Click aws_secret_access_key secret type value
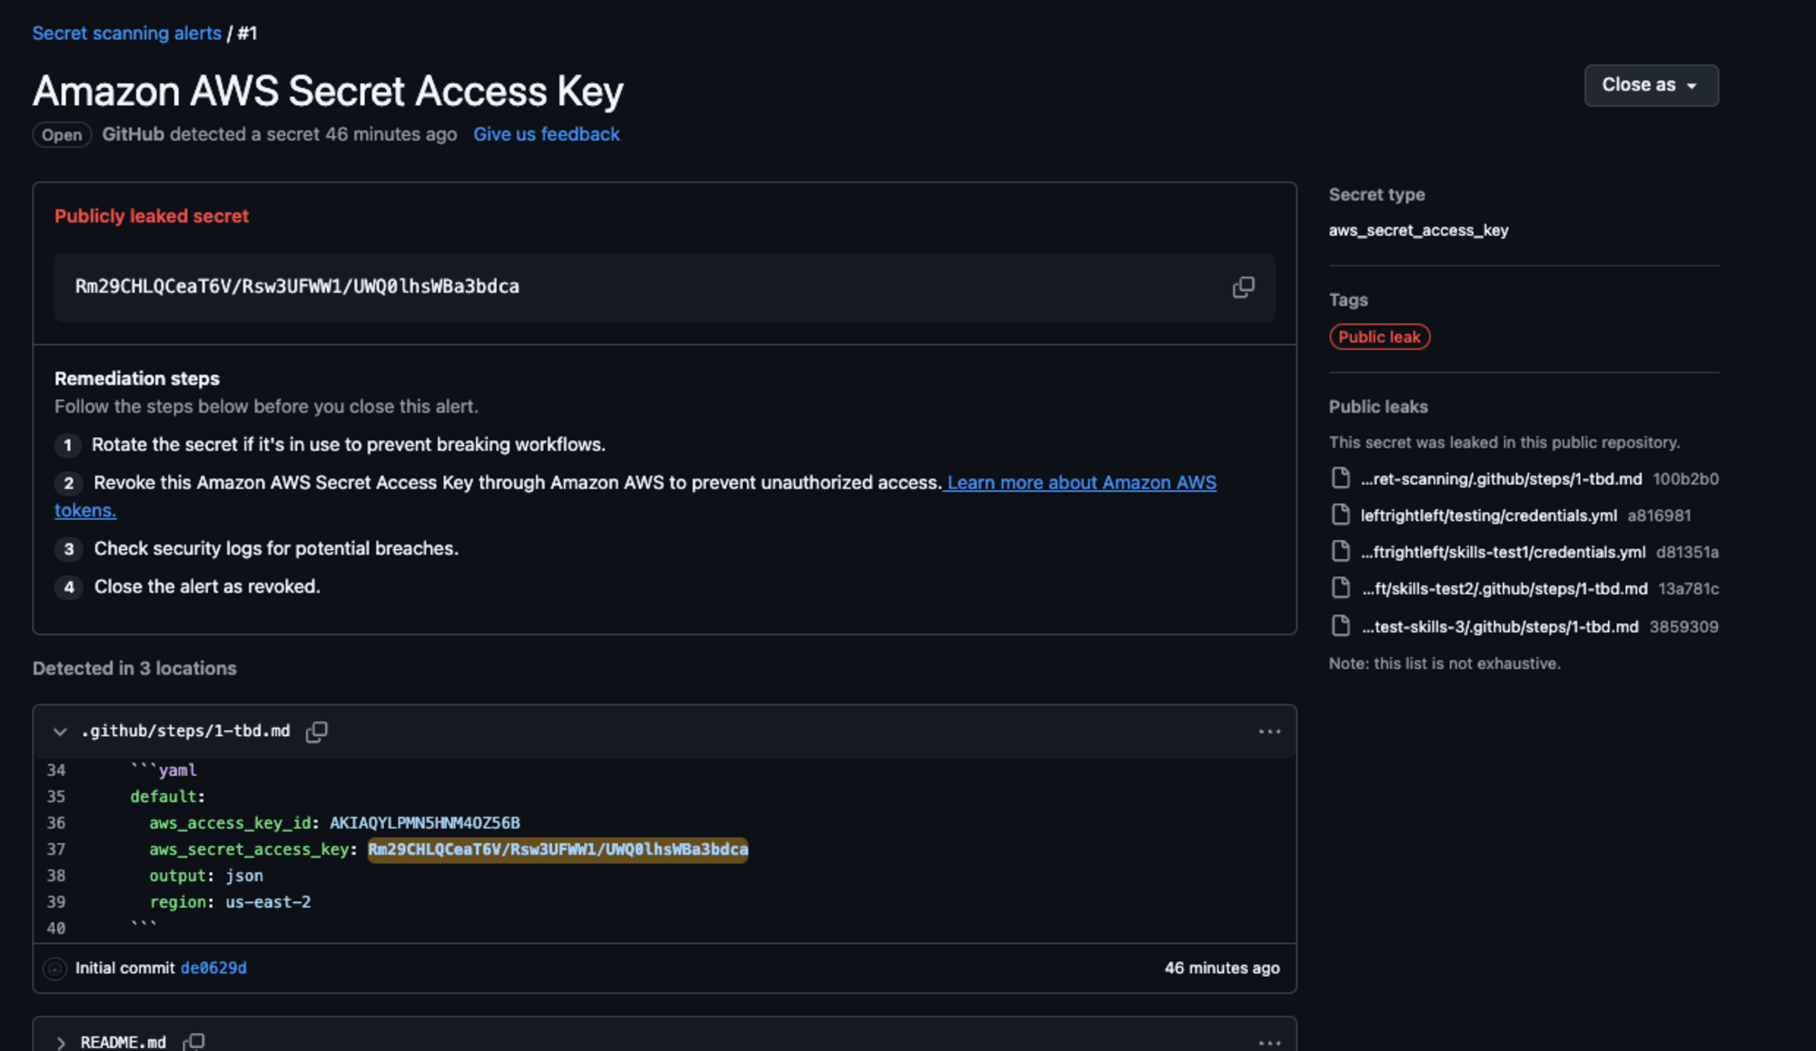Viewport: 1816px width, 1051px height. pos(1418,231)
